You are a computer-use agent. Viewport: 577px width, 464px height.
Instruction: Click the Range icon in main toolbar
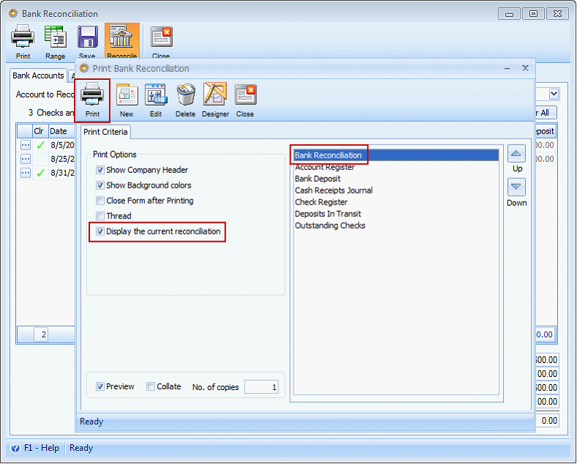(x=55, y=41)
